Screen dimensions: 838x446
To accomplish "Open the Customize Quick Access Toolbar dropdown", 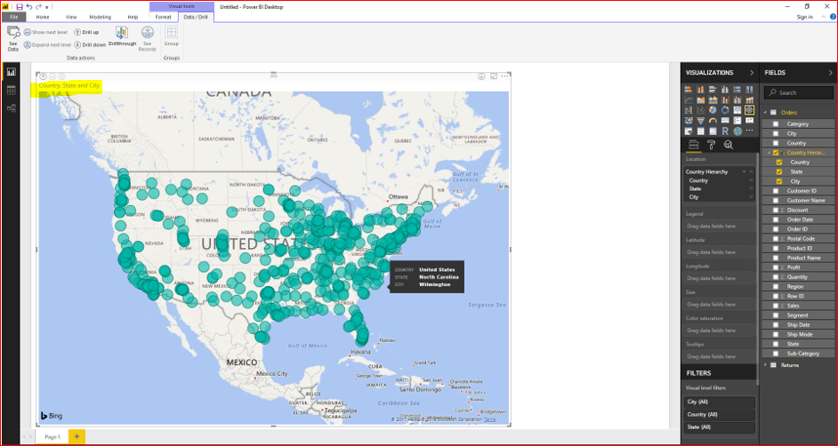I will (x=47, y=7).
